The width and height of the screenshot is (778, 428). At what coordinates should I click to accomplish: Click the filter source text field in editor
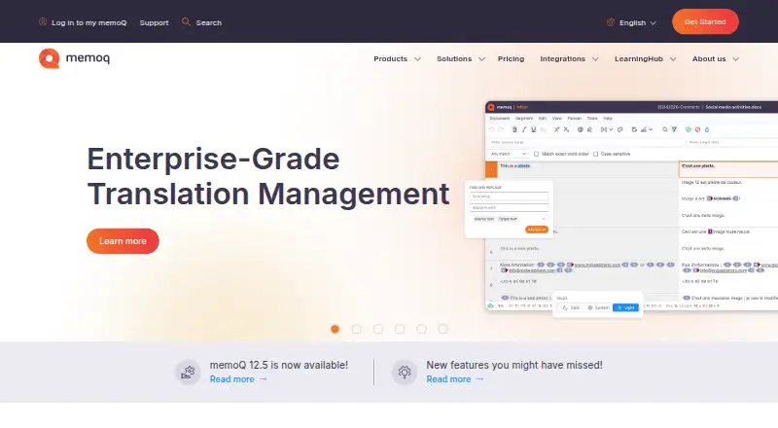click(x=585, y=142)
